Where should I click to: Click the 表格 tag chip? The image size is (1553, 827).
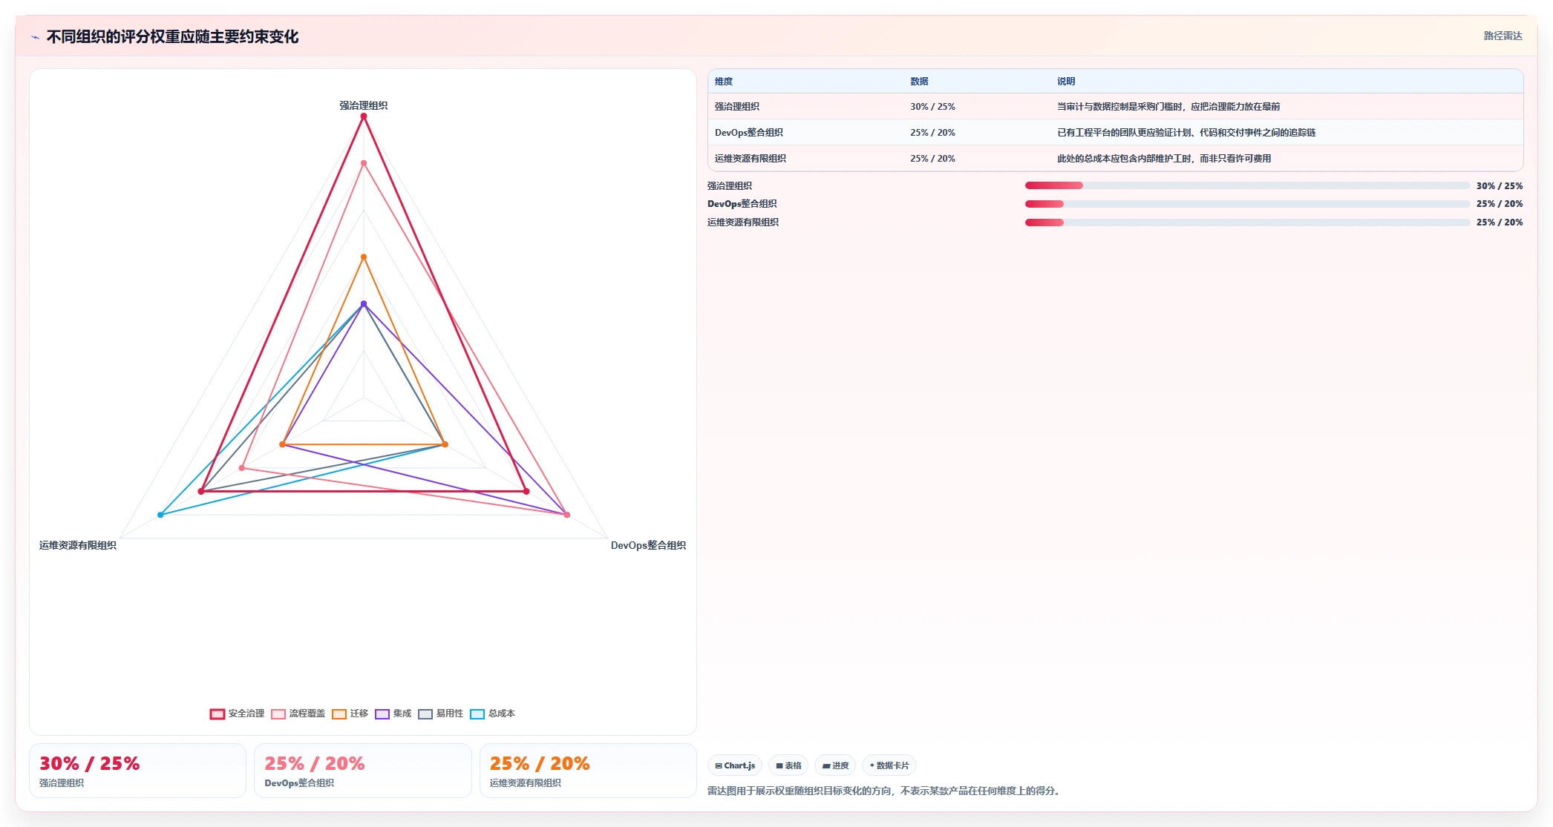788,765
